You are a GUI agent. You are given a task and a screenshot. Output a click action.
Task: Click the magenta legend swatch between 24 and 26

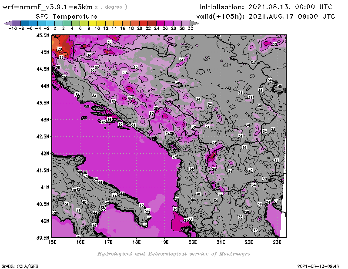161,23
